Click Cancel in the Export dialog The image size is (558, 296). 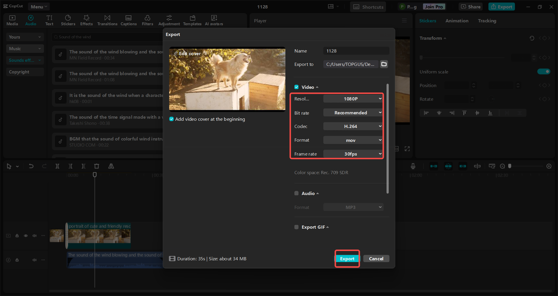(376, 259)
